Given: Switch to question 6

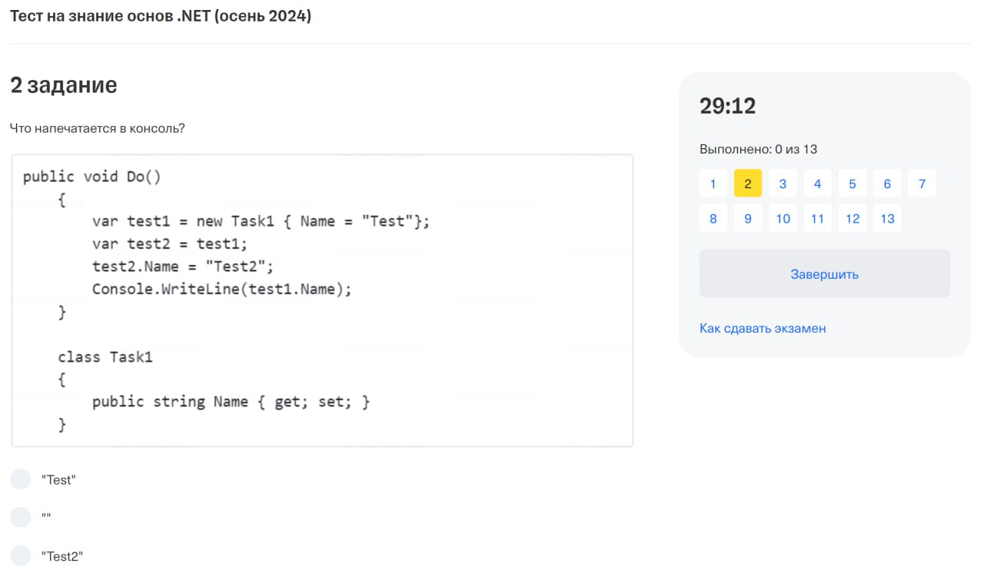Looking at the screenshot, I should click(887, 184).
